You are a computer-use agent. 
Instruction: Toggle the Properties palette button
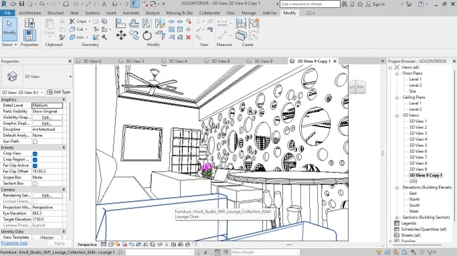pos(30,36)
